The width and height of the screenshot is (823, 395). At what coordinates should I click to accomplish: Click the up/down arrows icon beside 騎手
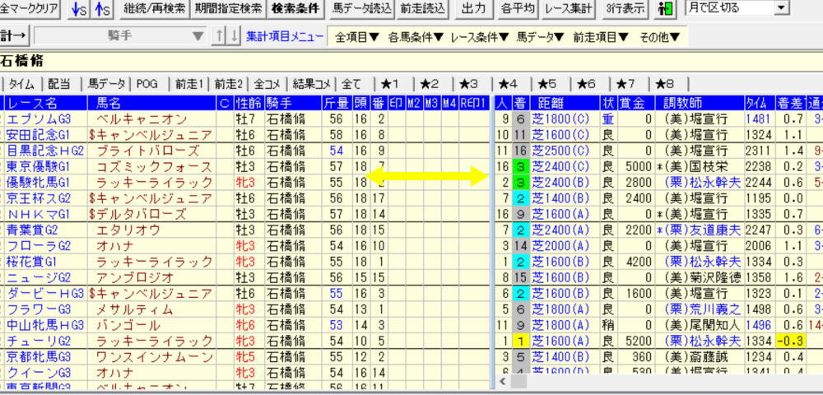click(226, 36)
